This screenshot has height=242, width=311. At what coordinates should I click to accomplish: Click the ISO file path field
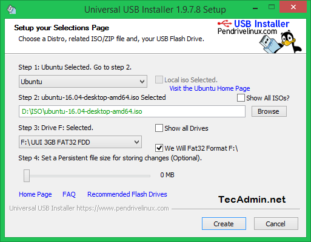click(x=132, y=111)
